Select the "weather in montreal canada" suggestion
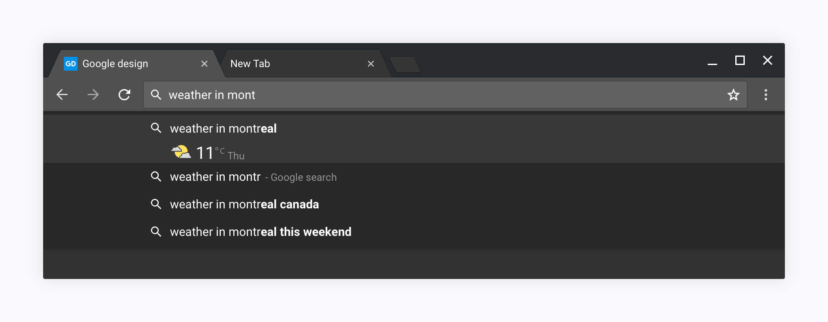828x322 pixels. [x=245, y=204]
